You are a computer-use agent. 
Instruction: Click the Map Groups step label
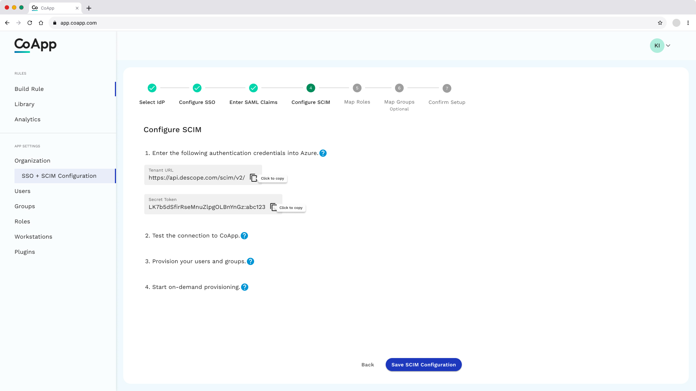pyautogui.click(x=399, y=102)
